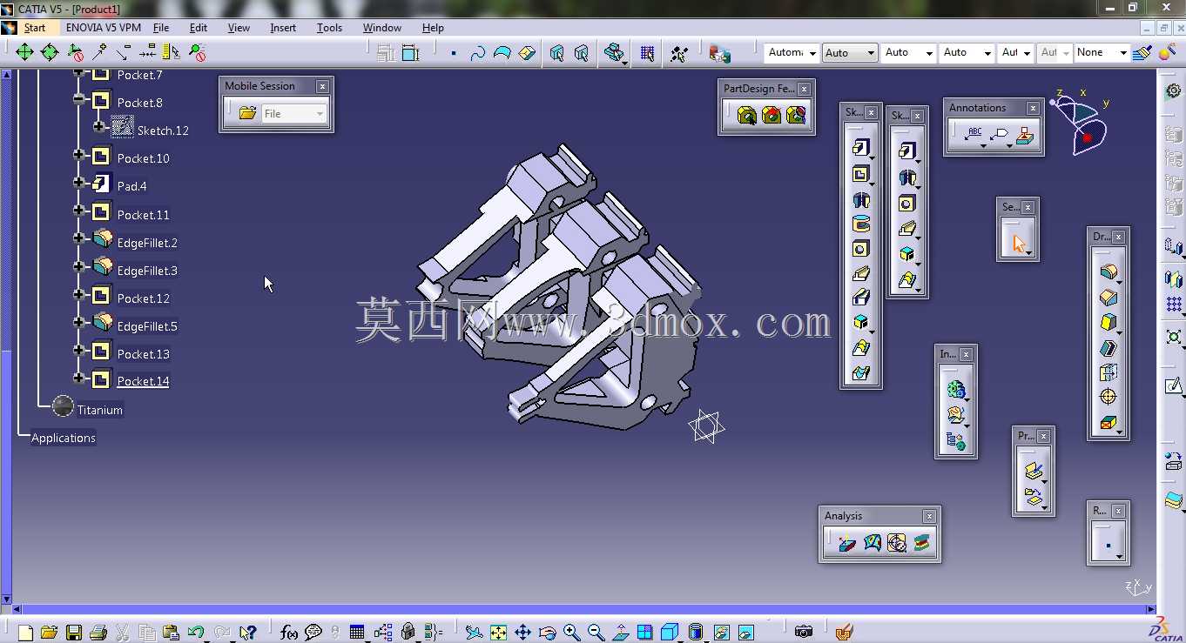Select EdgeFillet.5 in the tree
Screen dimensions: 1186x643
(x=147, y=326)
